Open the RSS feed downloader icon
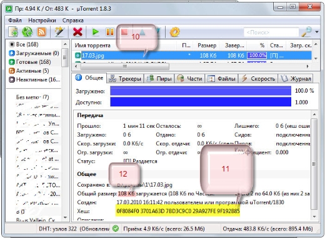The width and height of the screenshot is (325, 238). click(x=41, y=33)
